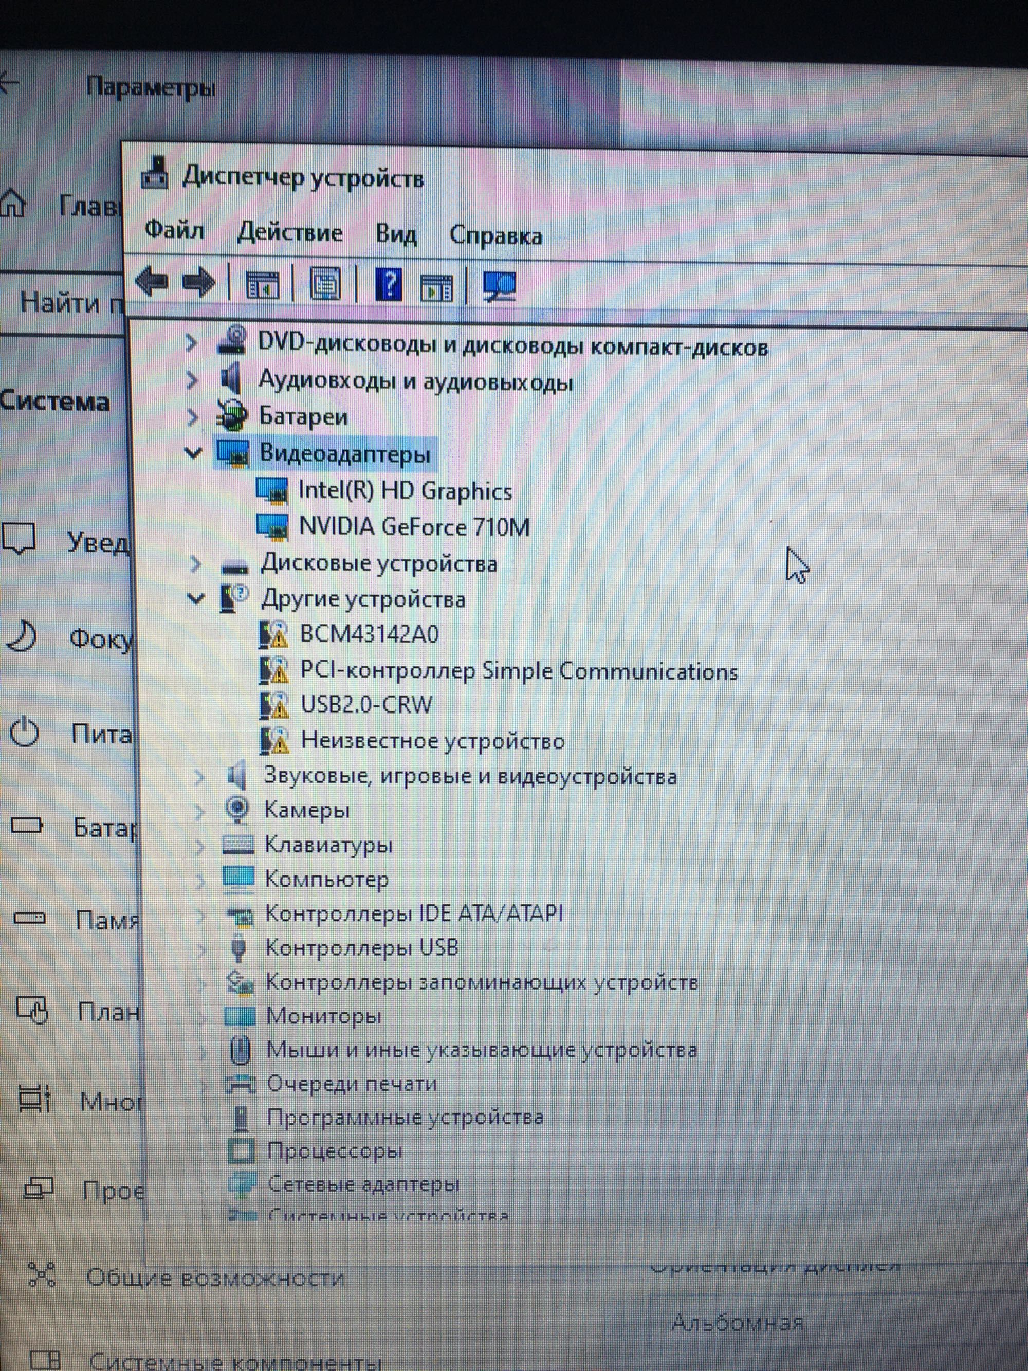Select Мыши и иные указывающие устройства
Screen dimensions: 1028x1371
[x=482, y=1049]
